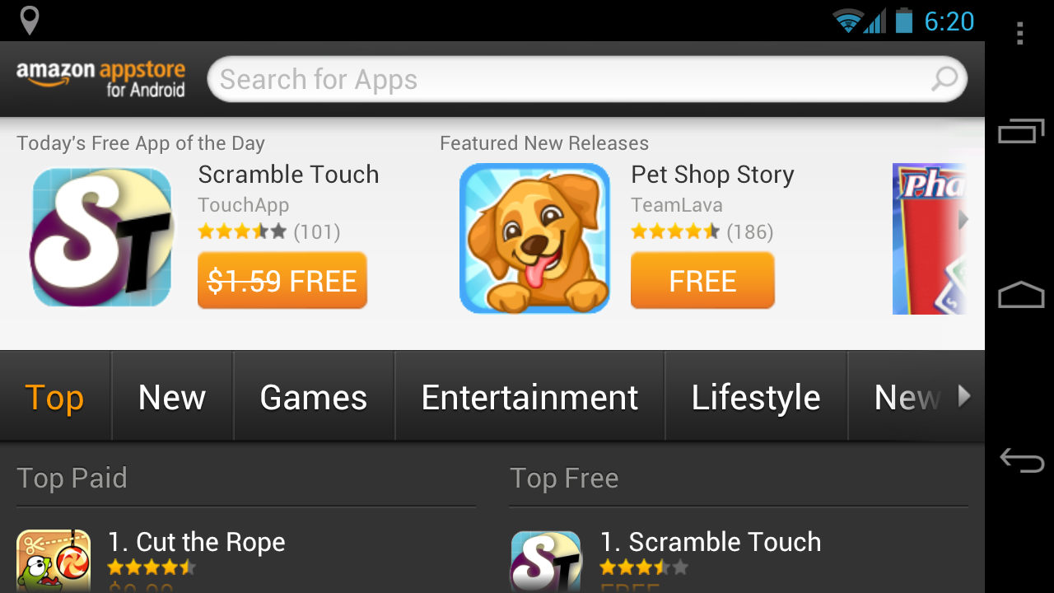Viewport: 1054px width, 593px height.
Task: Select the Lifestyle tab
Action: pyautogui.click(x=756, y=398)
